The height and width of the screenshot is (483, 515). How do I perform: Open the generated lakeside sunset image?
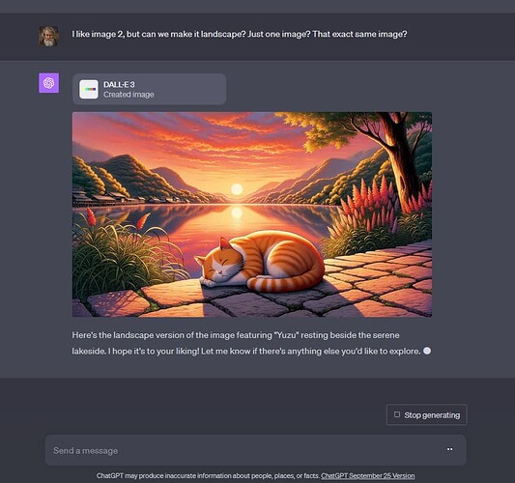(252, 214)
